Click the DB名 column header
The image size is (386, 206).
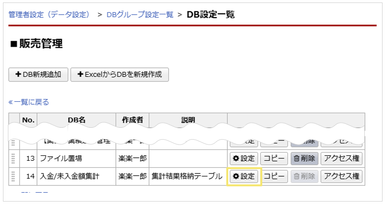pos(76,120)
